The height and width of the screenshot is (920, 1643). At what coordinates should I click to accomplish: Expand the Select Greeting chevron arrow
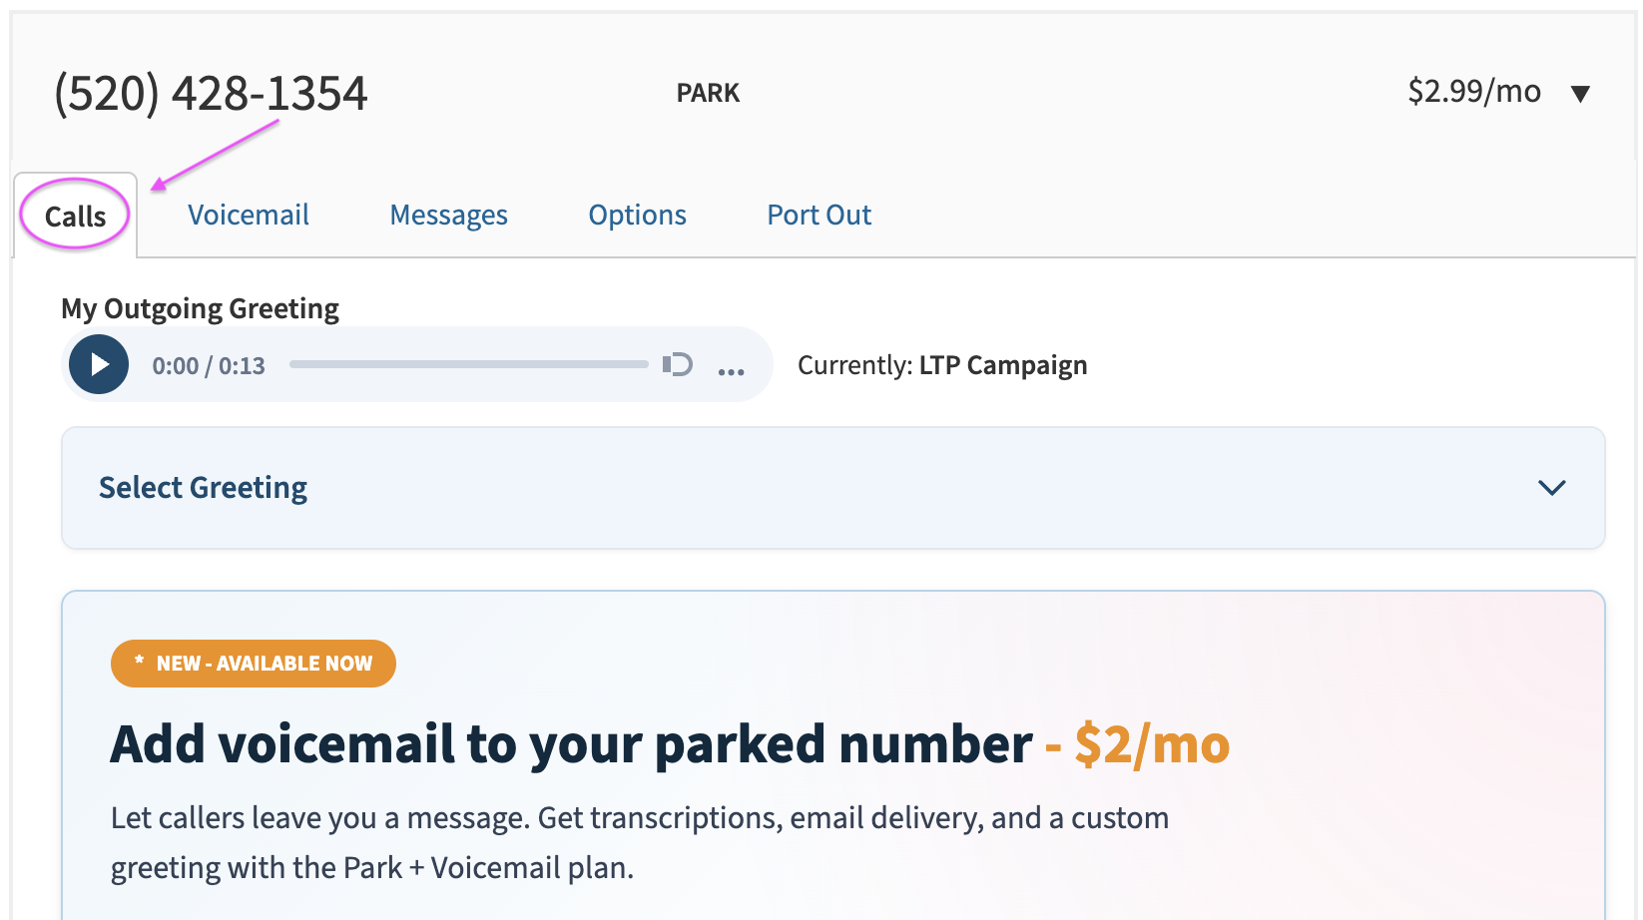[x=1552, y=488]
